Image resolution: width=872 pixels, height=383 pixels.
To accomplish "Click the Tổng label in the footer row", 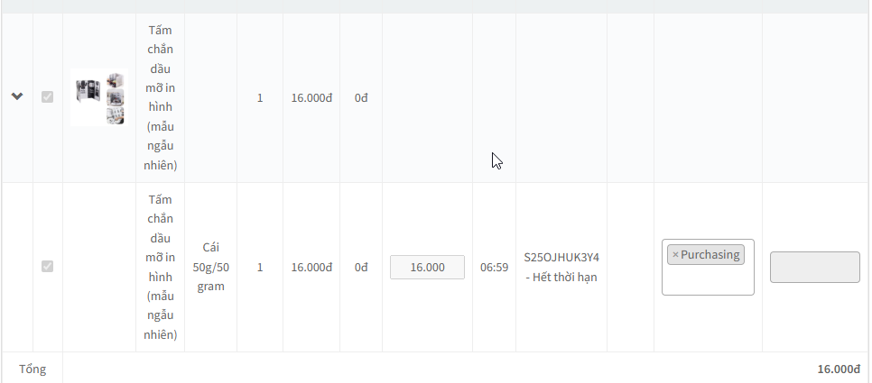I will pyautogui.click(x=32, y=369).
